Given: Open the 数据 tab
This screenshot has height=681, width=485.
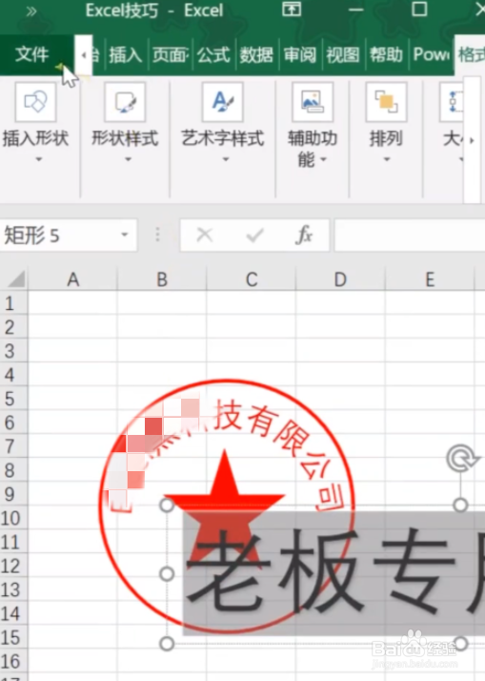Looking at the screenshot, I should tap(256, 55).
